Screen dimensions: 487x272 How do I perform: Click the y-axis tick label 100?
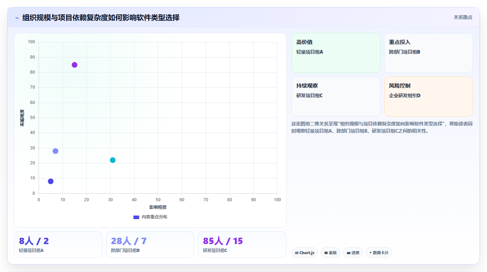[31, 42]
